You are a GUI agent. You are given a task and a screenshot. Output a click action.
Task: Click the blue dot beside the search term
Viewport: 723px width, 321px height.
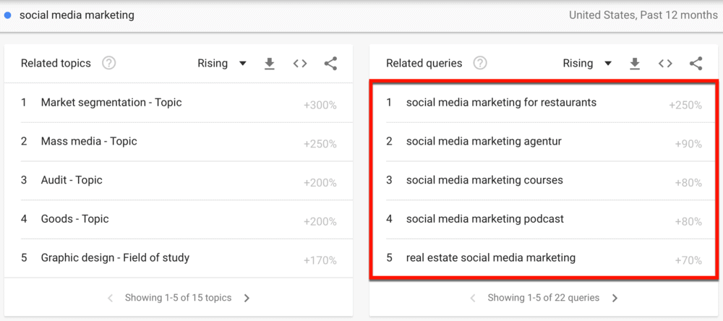click(x=7, y=15)
